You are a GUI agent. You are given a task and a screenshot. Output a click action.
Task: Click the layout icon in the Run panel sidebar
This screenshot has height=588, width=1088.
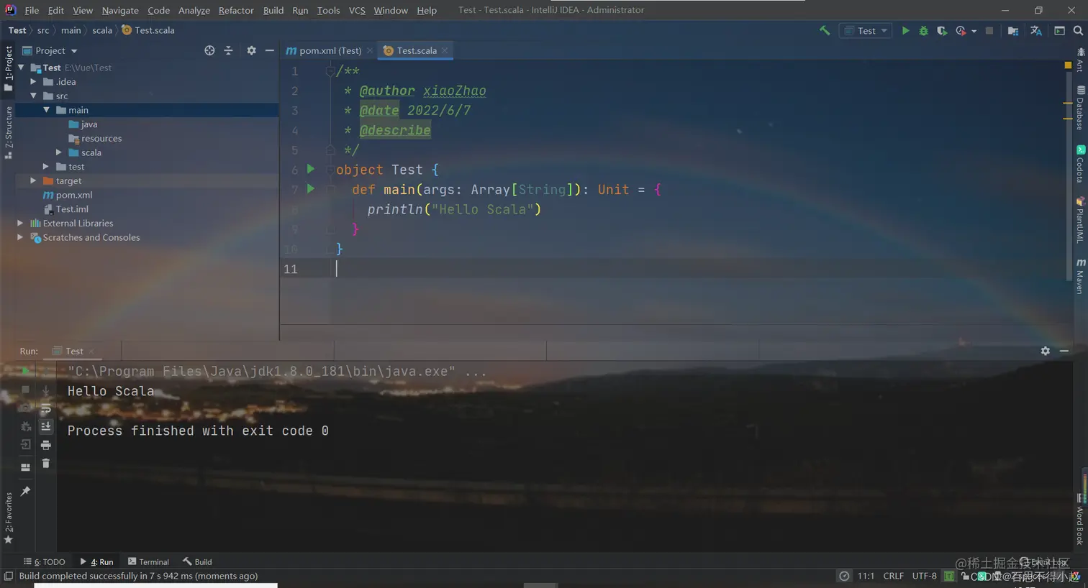pos(25,467)
